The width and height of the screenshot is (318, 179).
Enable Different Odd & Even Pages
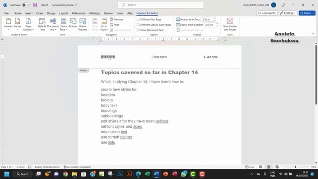tap(154, 25)
